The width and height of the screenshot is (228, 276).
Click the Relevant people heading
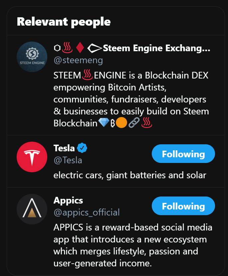pyautogui.click(x=64, y=22)
